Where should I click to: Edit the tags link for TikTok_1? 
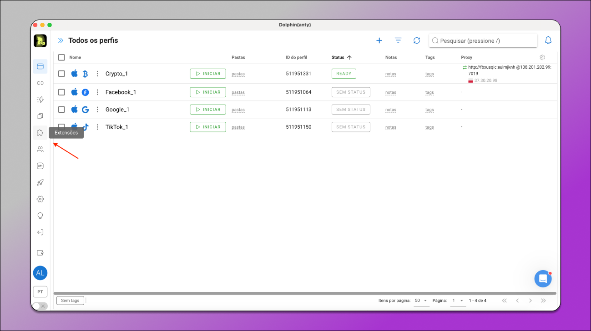tap(429, 127)
